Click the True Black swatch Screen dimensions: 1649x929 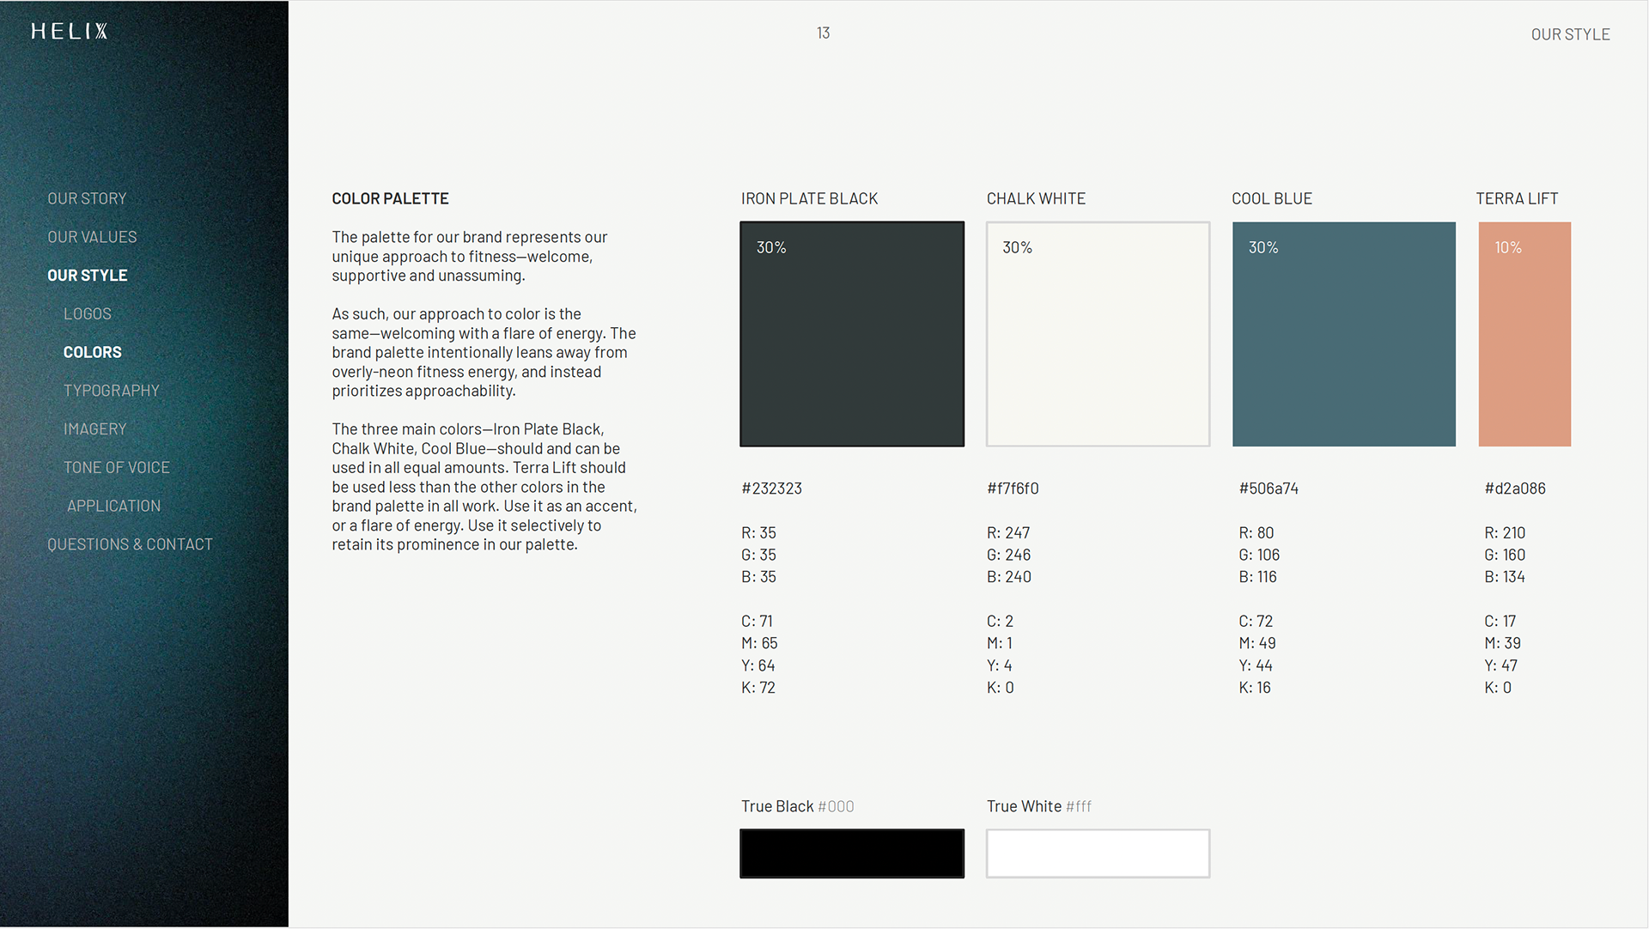(851, 853)
